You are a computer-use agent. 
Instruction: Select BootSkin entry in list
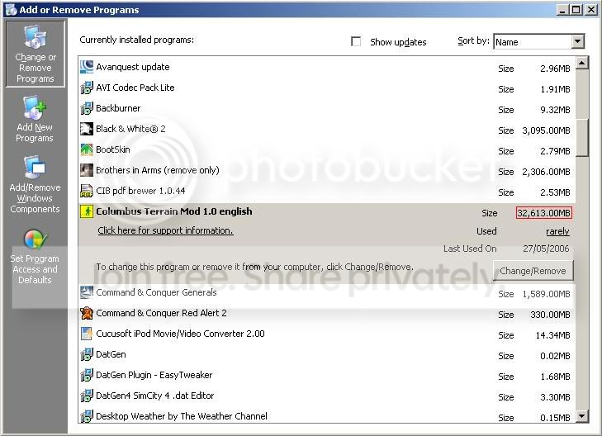click(327, 149)
